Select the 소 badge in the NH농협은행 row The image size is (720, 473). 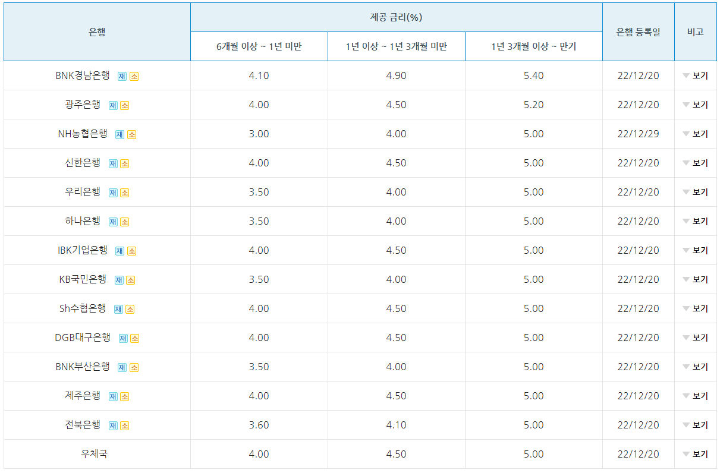tap(131, 134)
